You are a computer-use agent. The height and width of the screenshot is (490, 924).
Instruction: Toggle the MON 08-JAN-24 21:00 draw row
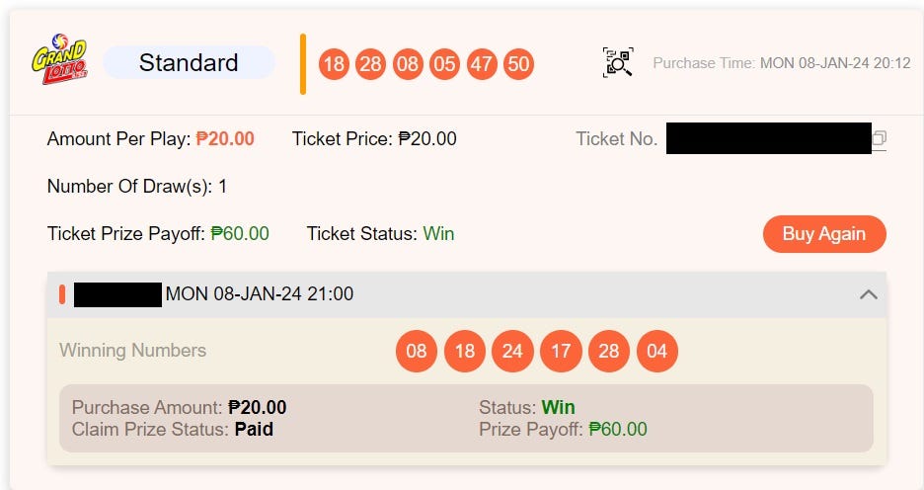259,294
